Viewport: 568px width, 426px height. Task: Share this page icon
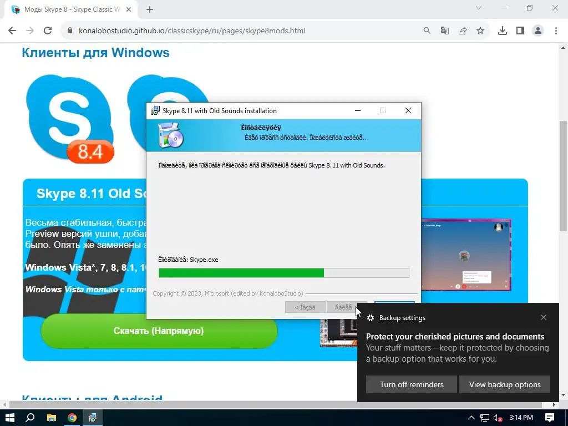463,31
